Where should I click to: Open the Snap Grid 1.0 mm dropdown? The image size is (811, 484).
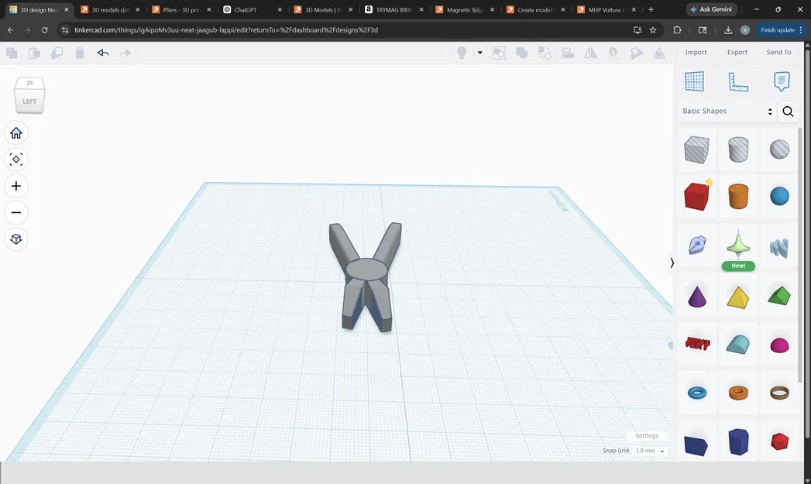pos(648,451)
